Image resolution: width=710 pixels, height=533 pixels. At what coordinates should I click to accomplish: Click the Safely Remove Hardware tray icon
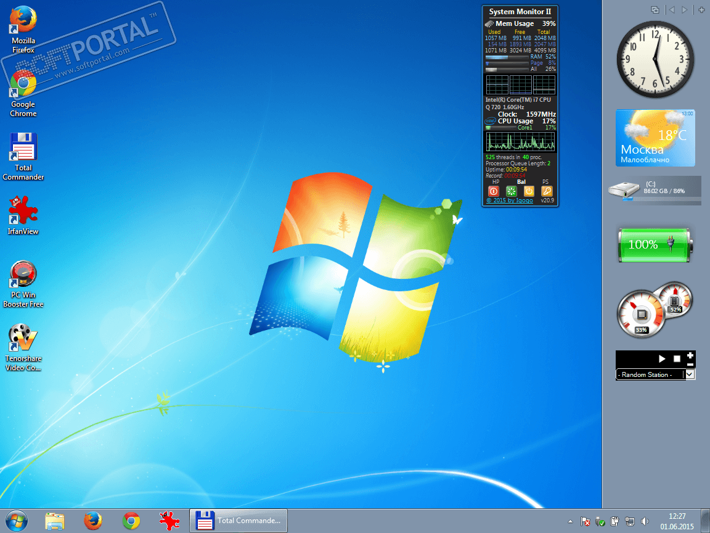(x=600, y=522)
